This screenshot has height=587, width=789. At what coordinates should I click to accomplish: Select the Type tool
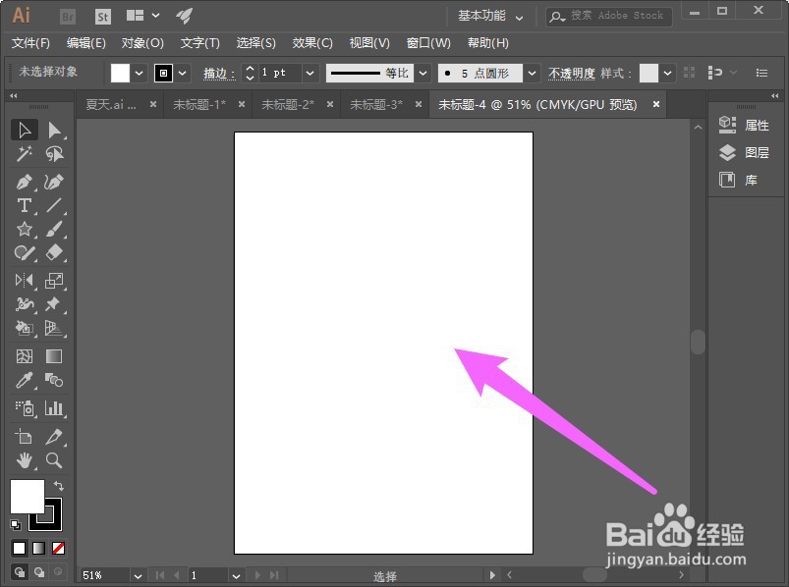click(x=25, y=205)
